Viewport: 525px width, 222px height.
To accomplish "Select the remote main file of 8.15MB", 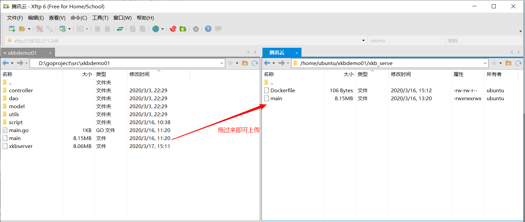I will coord(276,98).
